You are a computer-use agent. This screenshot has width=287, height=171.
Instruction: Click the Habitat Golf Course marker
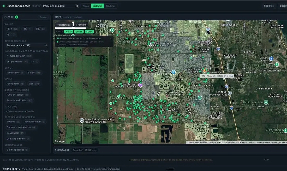click(277, 64)
